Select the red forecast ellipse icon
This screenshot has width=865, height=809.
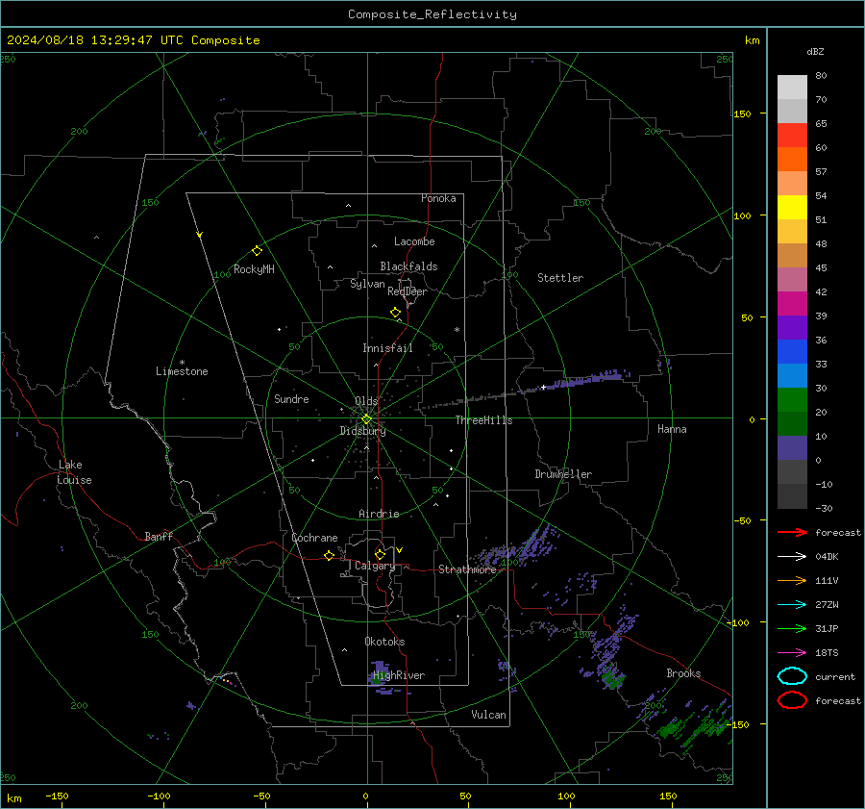pos(792,700)
